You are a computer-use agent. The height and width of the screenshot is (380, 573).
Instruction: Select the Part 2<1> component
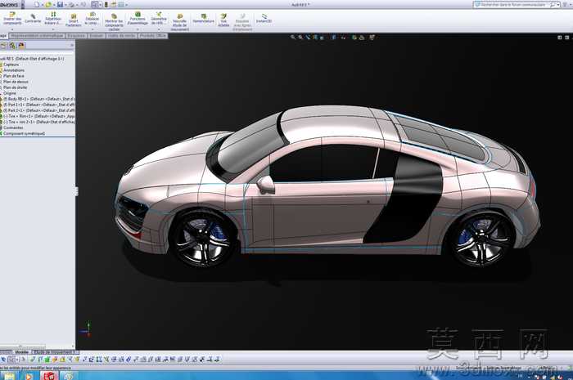coord(38,110)
